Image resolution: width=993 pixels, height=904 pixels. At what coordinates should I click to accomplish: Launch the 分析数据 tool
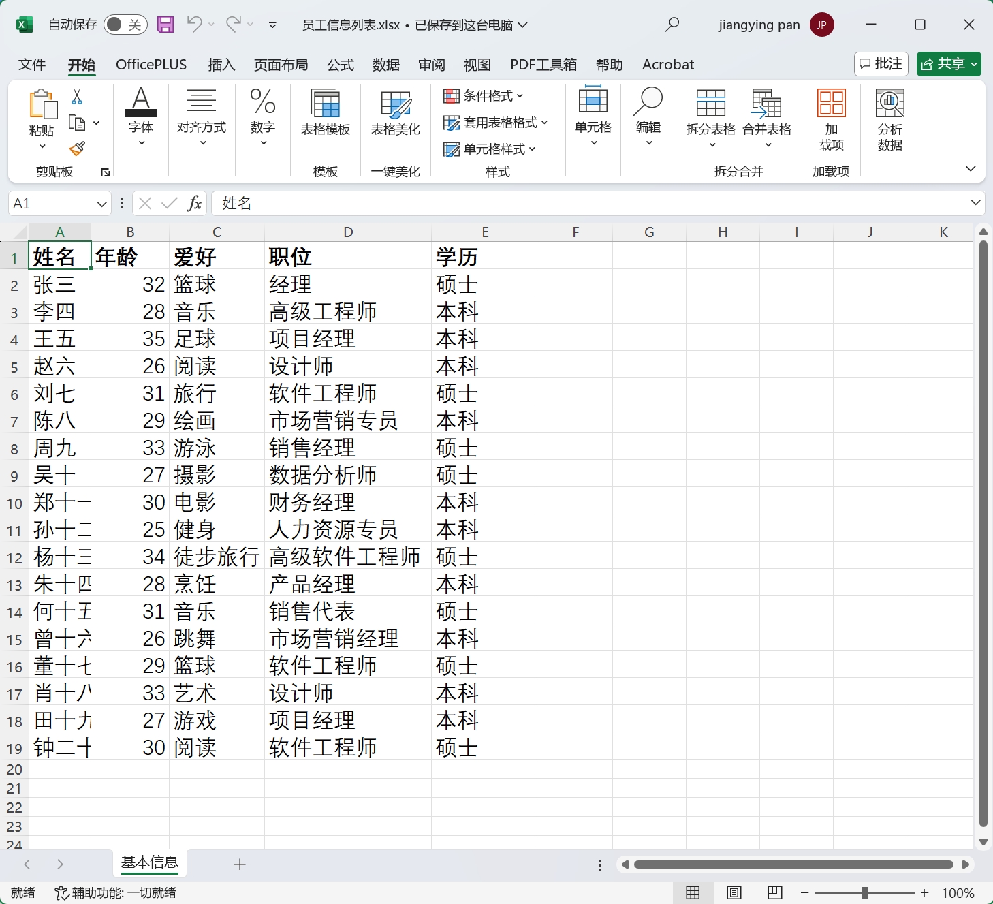point(891,116)
